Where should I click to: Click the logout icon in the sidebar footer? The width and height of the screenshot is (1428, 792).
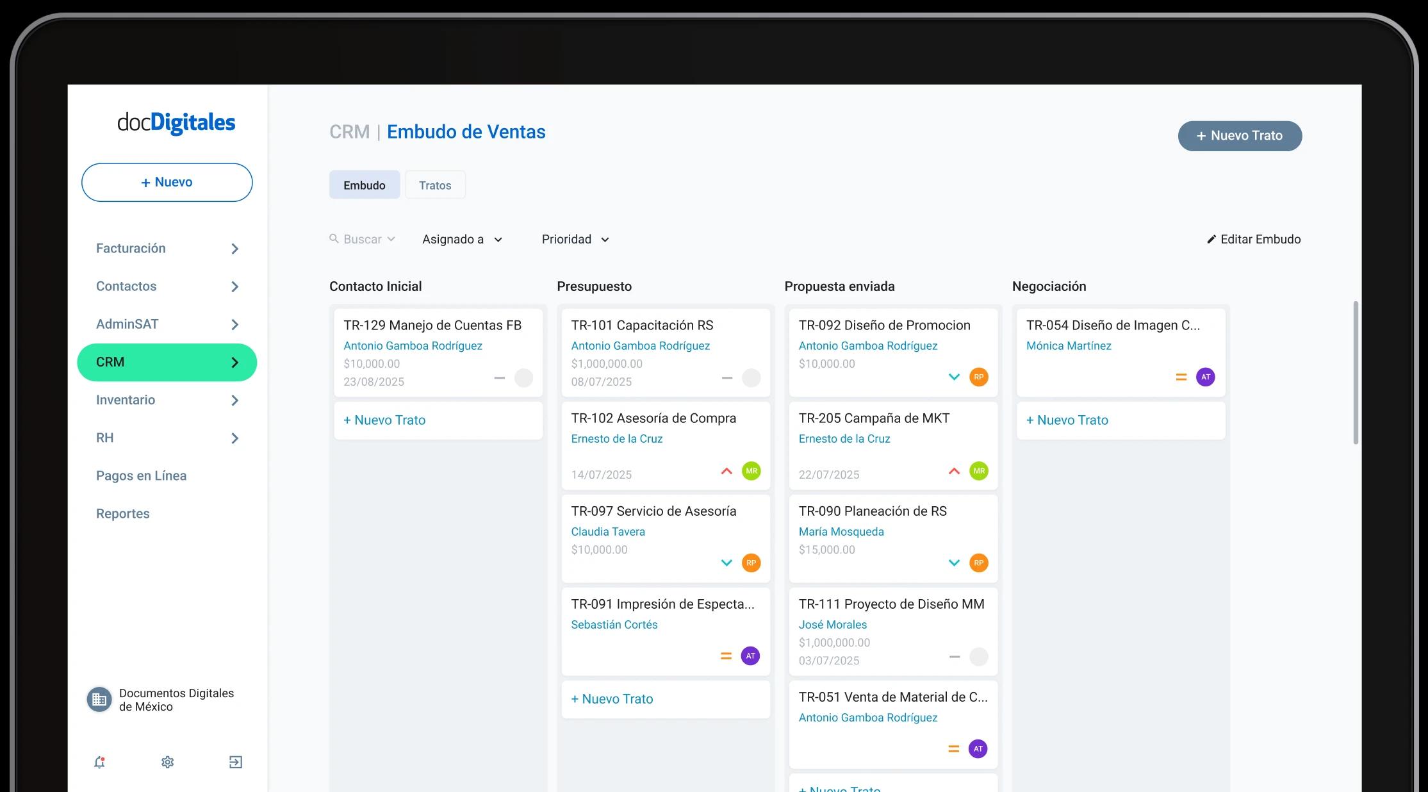coord(236,762)
